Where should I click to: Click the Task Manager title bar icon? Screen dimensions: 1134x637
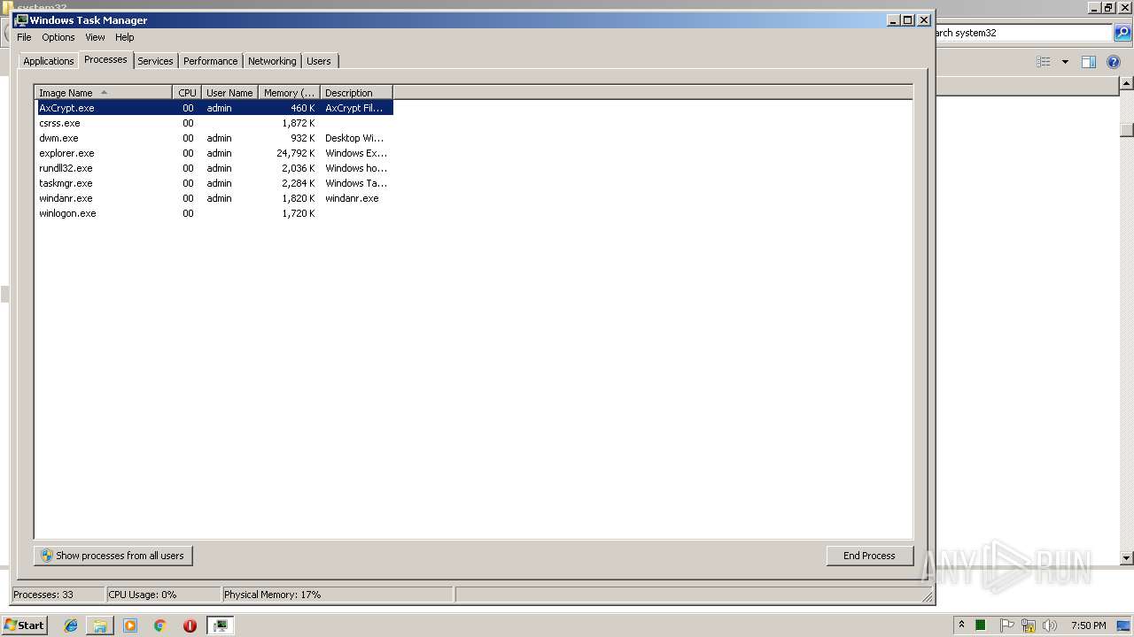click(22, 19)
